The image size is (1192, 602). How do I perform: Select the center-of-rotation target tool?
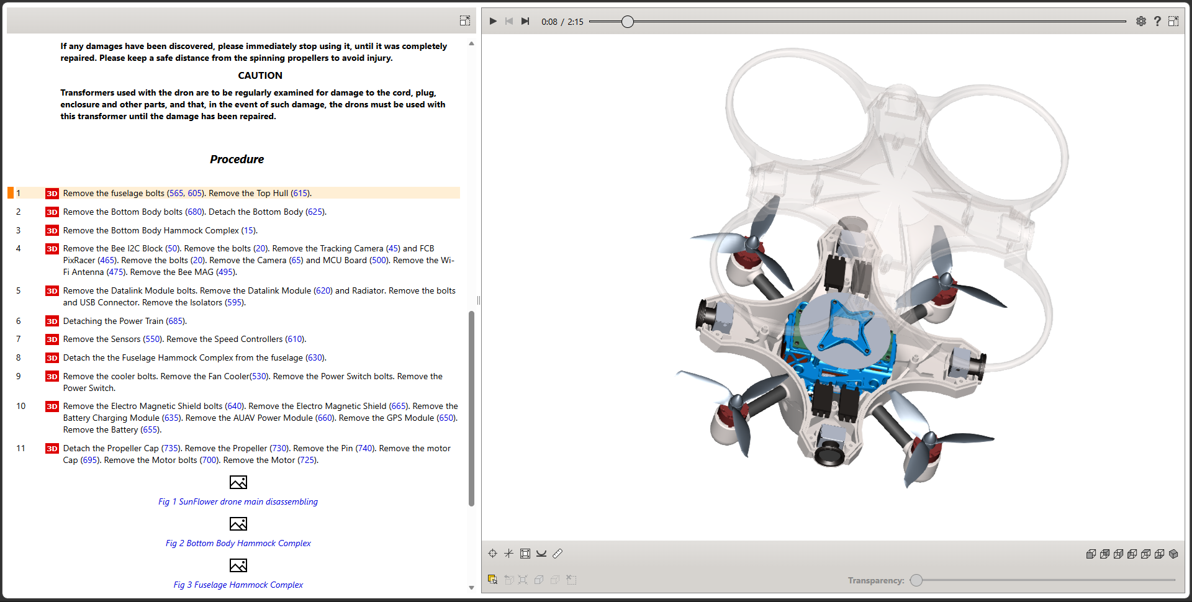[x=493, y=554]
